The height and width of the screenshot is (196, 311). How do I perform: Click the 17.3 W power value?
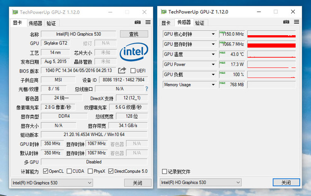tap(232, 64)
